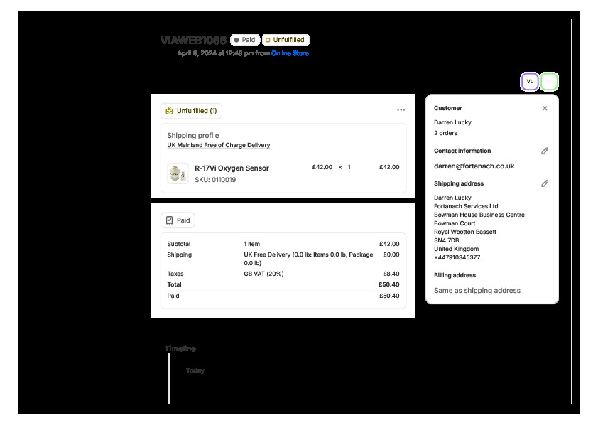The image size is (598, 423).
Task: Open the R-17Vi Oxygen Sensor thumbnail
Action: (178, 173)
